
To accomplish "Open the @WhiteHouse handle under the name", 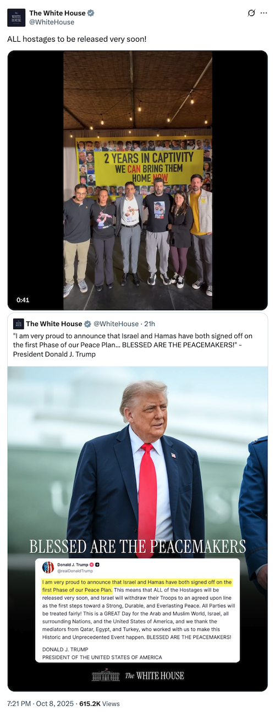I will [52, 22].
